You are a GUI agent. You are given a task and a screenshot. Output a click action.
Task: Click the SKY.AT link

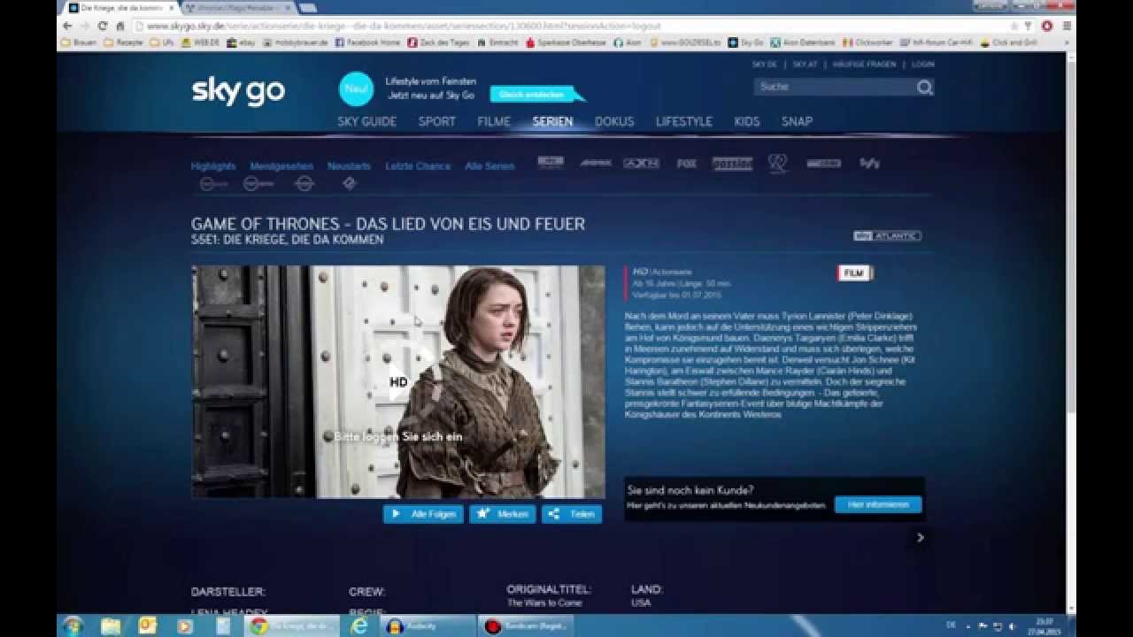(805, 65)
